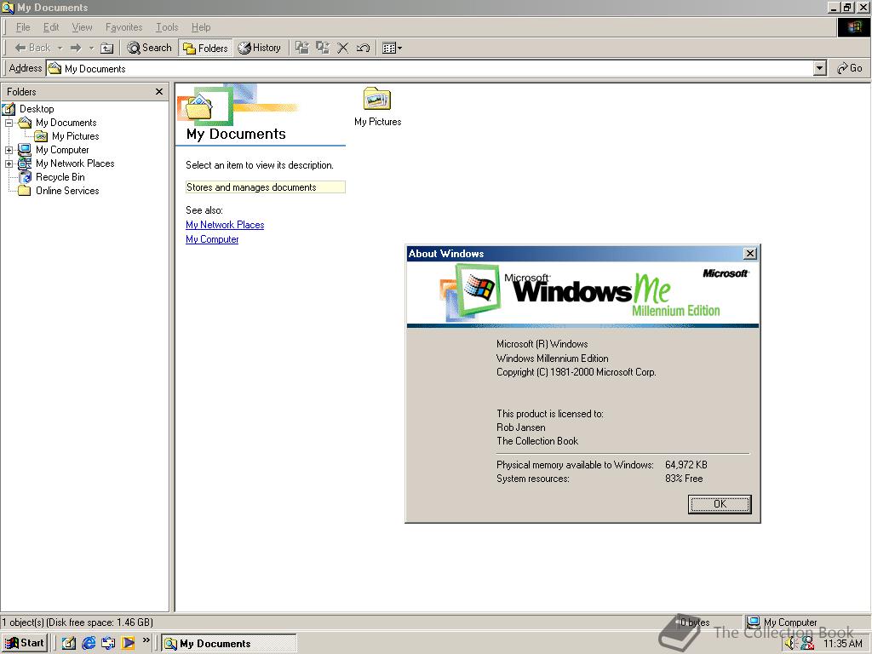Click OK in About Windows dialog
The height and width of the screenshot is (654, 872).
click(720, 504)
